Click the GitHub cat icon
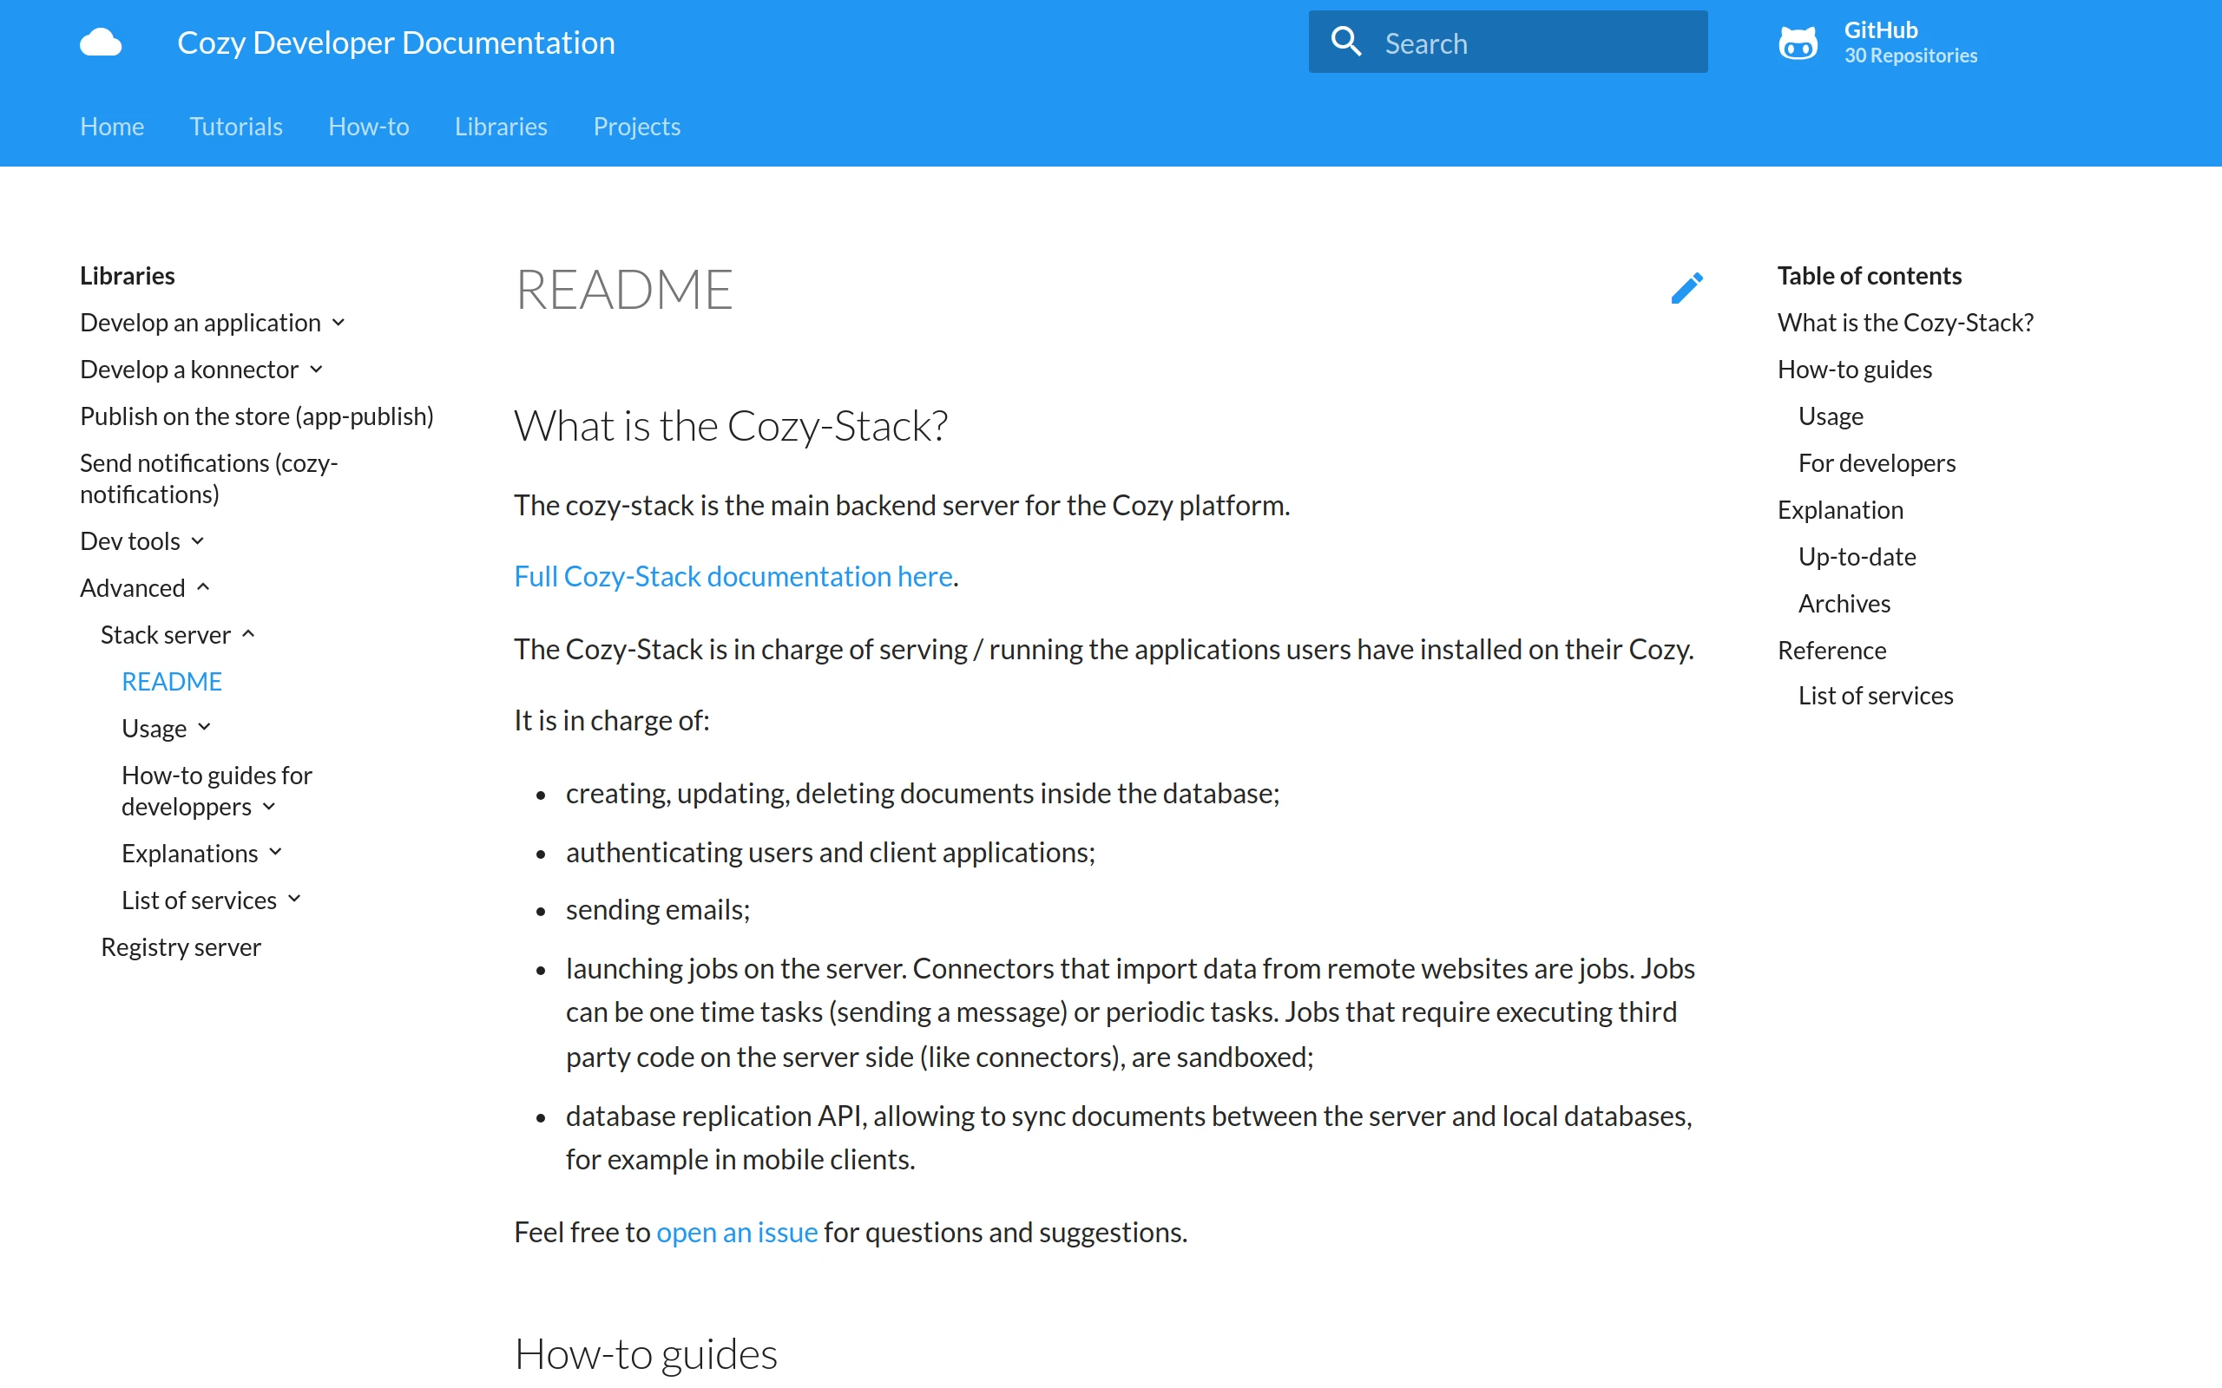This screenshot has width=2222, height=1388. (x=1797, y=43)
